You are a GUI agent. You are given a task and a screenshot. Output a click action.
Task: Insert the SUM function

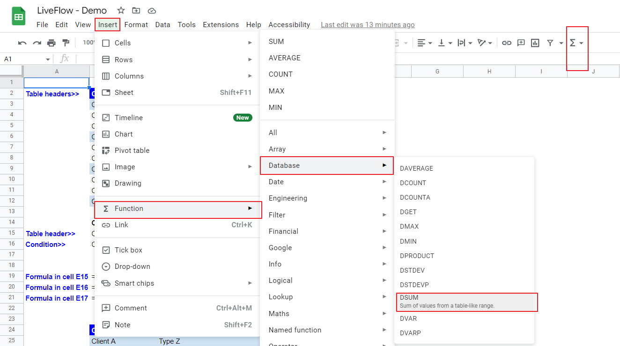(327, 42)
